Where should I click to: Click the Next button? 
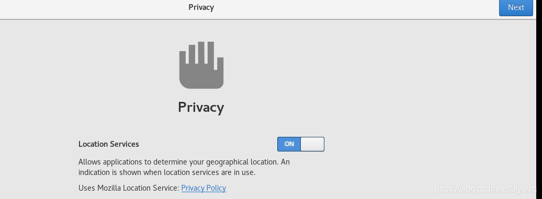[516, 7]
